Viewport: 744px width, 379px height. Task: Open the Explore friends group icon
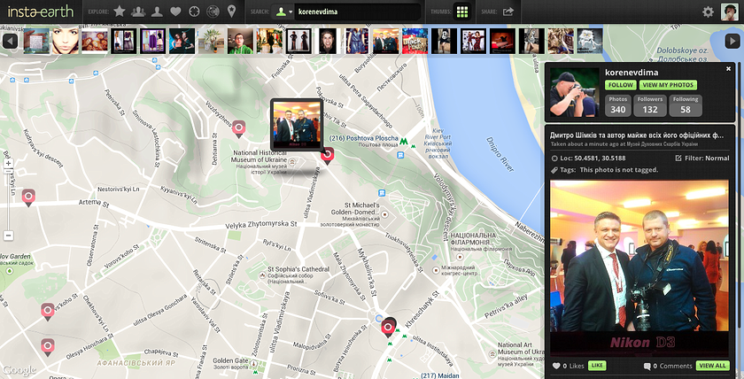pos(138,12)
